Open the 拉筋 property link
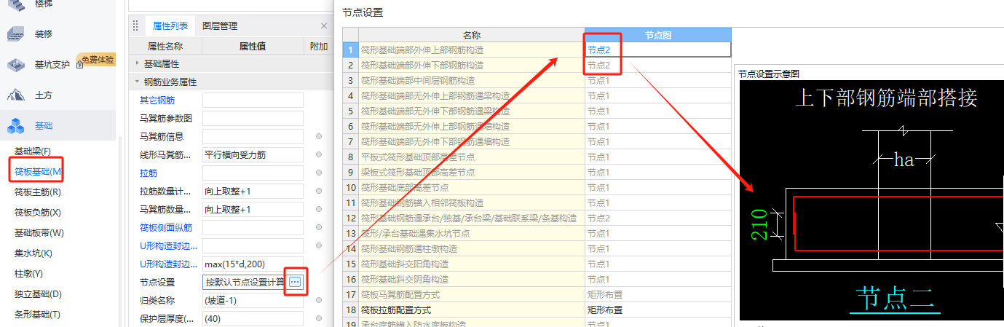Screen dimensions: 1004x327 tap(149, 173)
